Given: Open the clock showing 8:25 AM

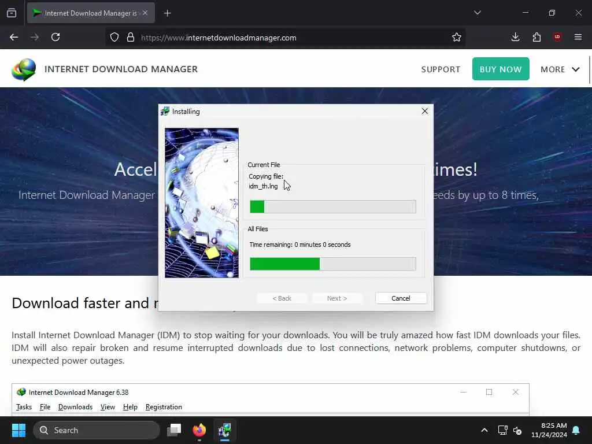Looking at the screenshot, I should [549, 430].
